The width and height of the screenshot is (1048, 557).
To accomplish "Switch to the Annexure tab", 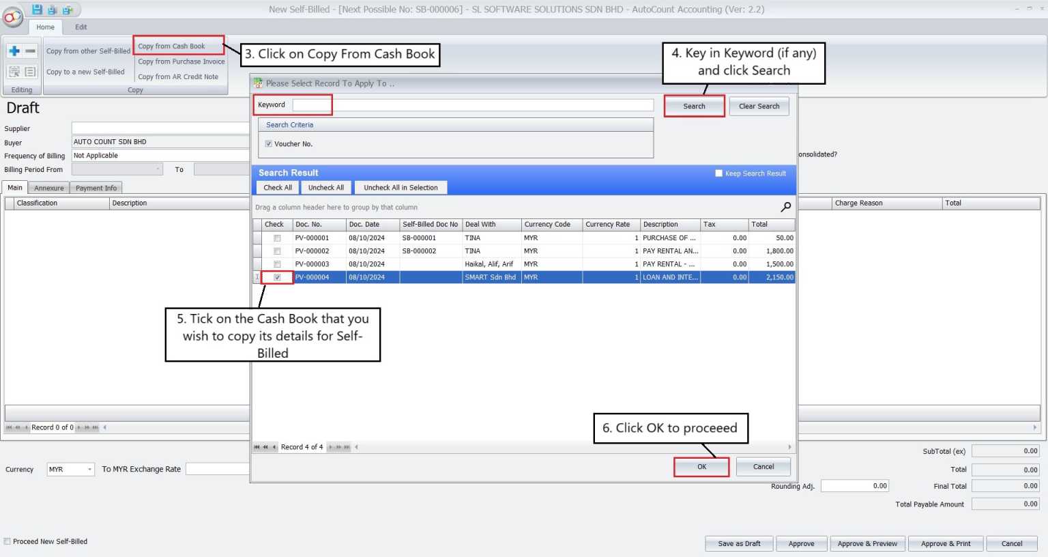I will point(49,188).
